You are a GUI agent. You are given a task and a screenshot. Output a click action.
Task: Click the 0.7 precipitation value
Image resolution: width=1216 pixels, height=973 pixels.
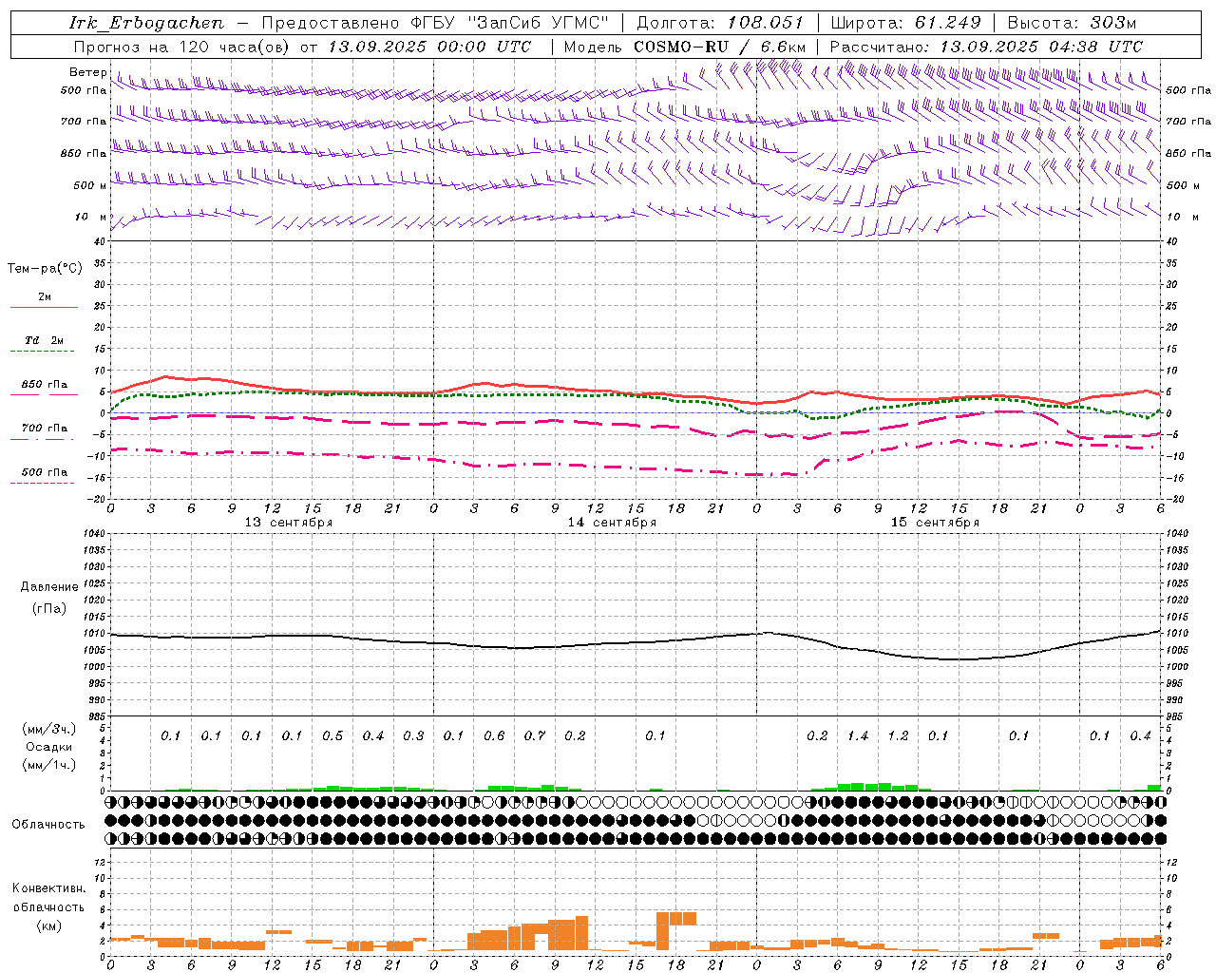pyautogui.click(x=535, y=736)
